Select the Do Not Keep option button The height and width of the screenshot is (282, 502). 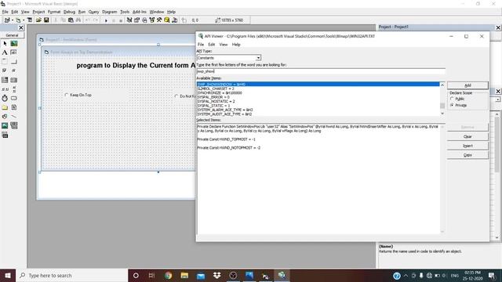tap(185, 96)
